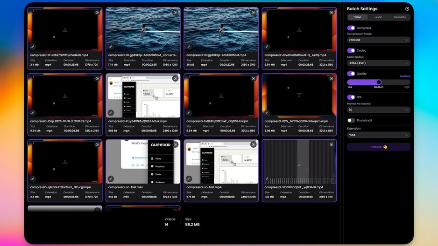Edit the compressO-trb6WltaQ3nE_yqlF9M2l.mp4 video
438x246 pixels.
(x=267, y=179)
